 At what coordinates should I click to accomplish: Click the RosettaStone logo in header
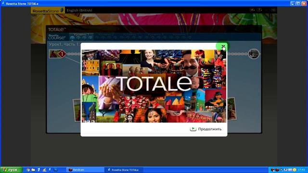(x=48, y=11)
